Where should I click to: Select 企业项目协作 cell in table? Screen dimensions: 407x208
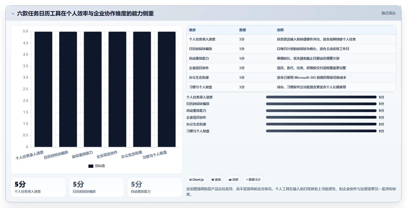coord(199,68)
